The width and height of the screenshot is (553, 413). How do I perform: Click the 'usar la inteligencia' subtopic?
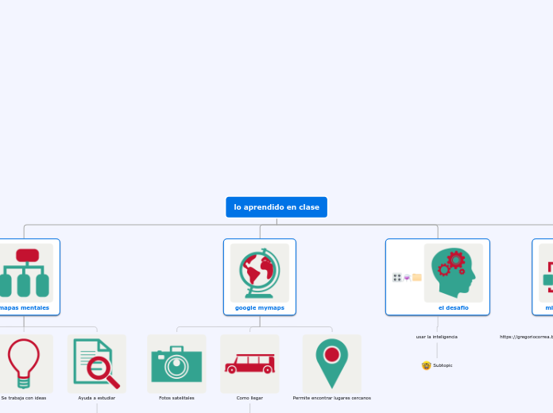pyautogui.click(x=437, y=337)
